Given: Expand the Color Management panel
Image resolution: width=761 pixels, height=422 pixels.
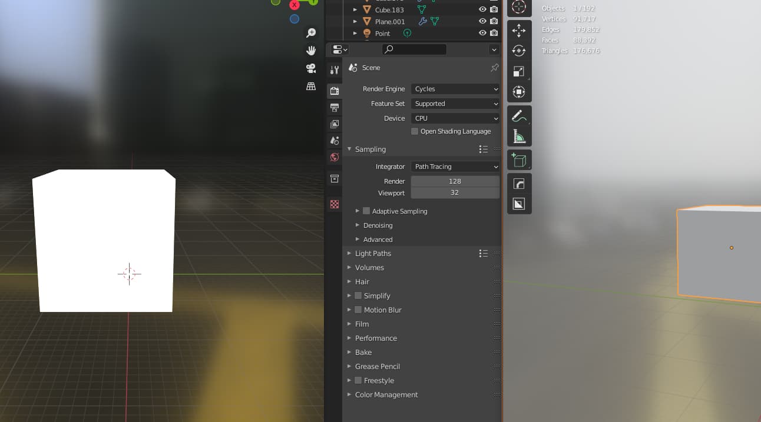Looking at the screenshot, I should 349,395.
